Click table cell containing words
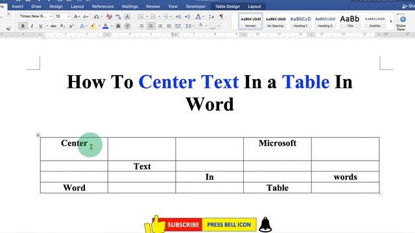This screenshot has width=415, height=233. click(x=346, y=177)
